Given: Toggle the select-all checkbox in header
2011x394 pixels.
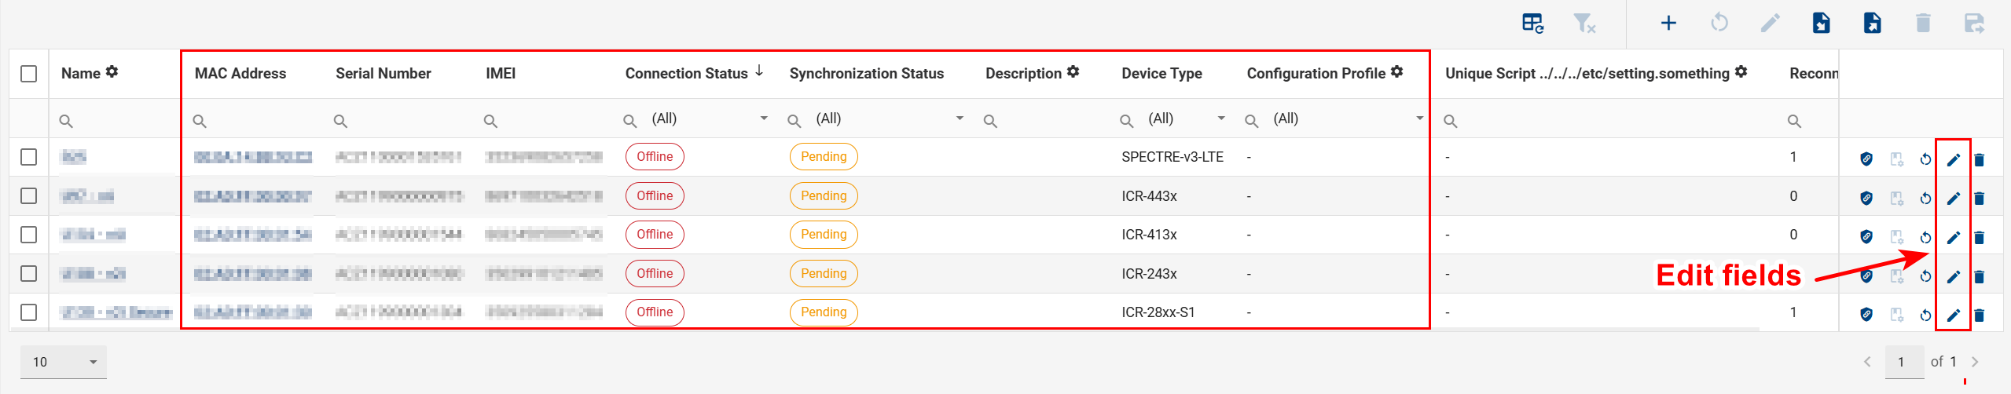Looking at the screenshot, I should tap(29, 74).
